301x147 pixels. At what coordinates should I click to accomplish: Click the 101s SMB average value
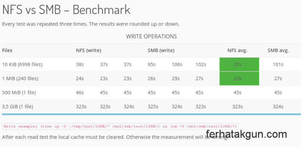click(x=278, y=65)
